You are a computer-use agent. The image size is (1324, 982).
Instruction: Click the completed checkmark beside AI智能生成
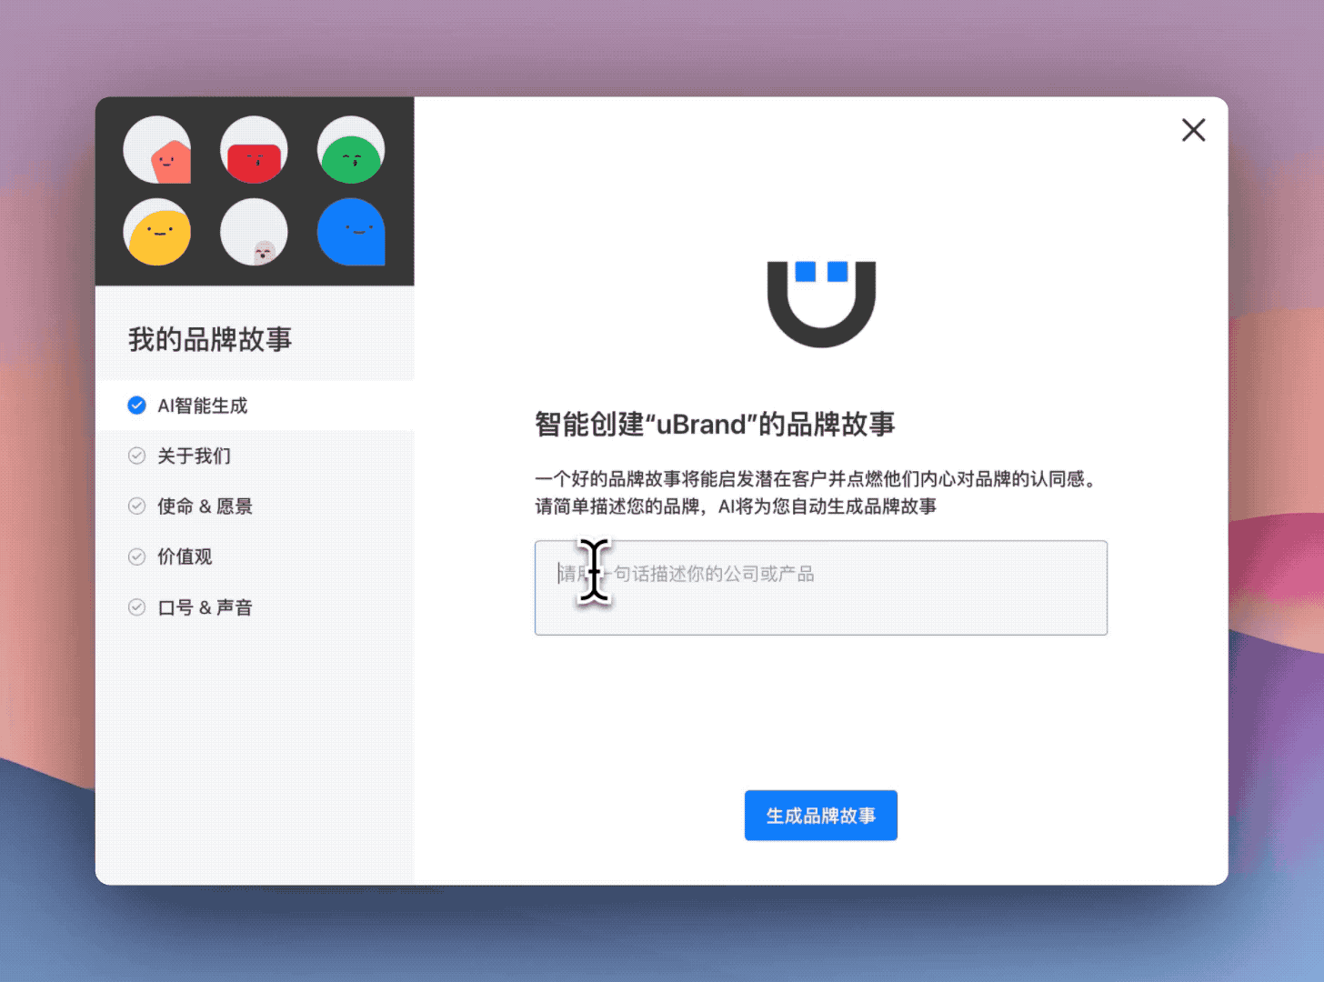coord(137,406)
